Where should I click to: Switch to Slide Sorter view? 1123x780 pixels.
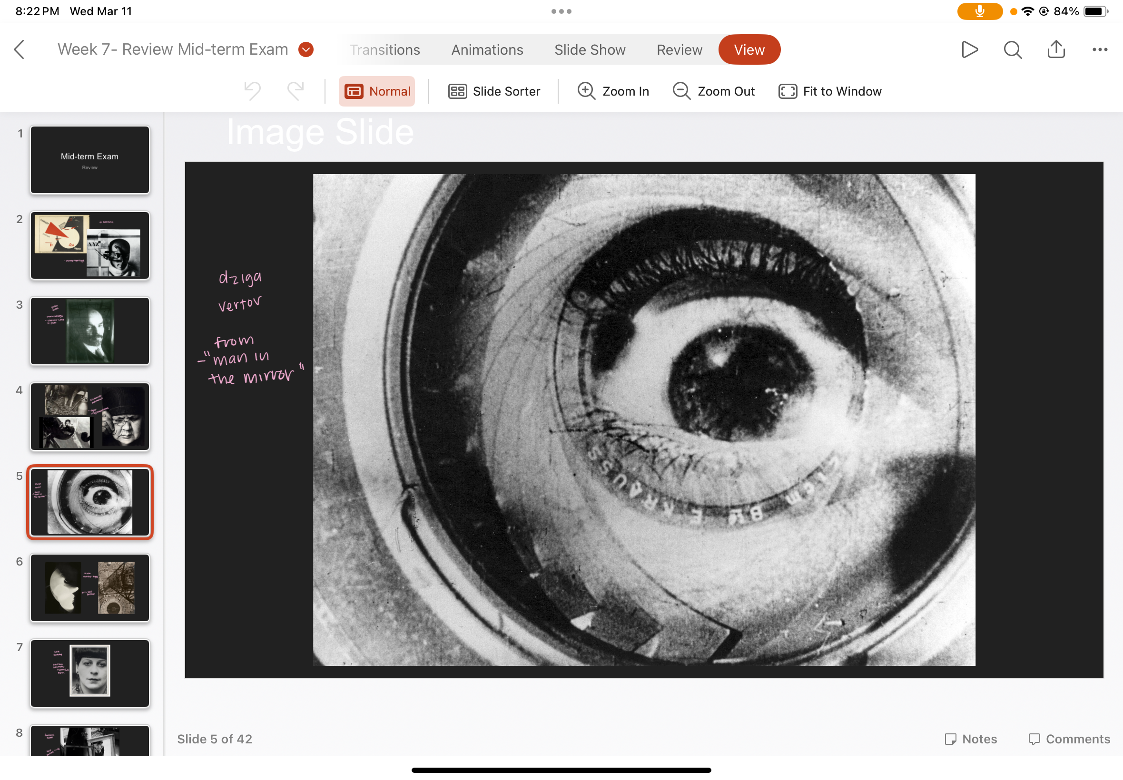pyautogui.click(x=494, y=91)
